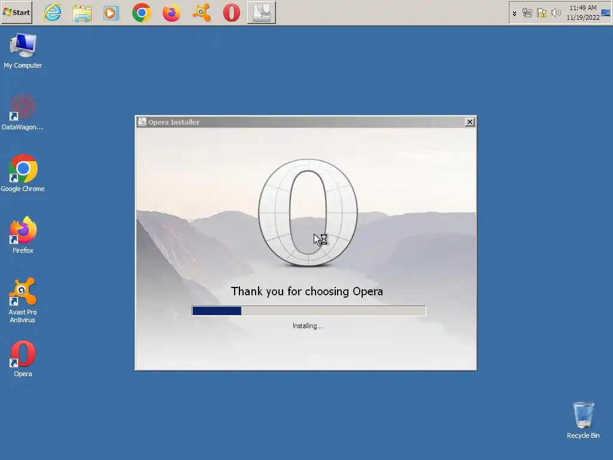Click the Opera Installer title bar icon
The height and width of the screenshot is (460, 613).
pyautogui.click(x=142, y=122)
